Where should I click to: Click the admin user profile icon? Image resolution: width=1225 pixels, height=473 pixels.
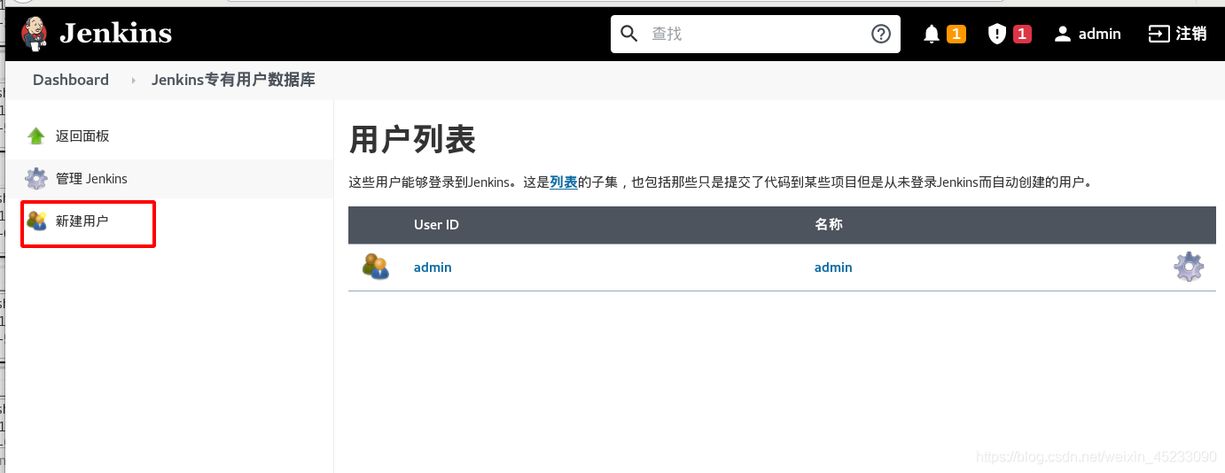[x=1063, y=34]
